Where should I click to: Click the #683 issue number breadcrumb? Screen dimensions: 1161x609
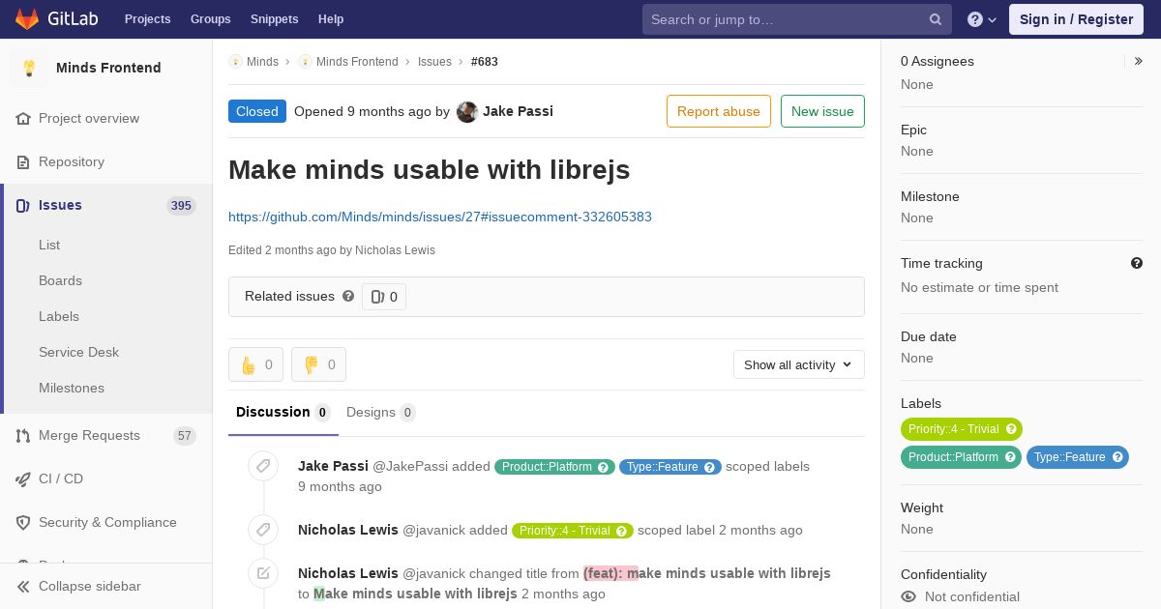(x=485, y=62)
